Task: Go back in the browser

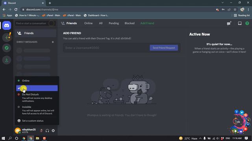Action: click(4, 9)
